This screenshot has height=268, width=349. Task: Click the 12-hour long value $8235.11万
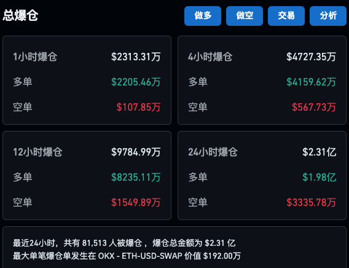(136, 178)
